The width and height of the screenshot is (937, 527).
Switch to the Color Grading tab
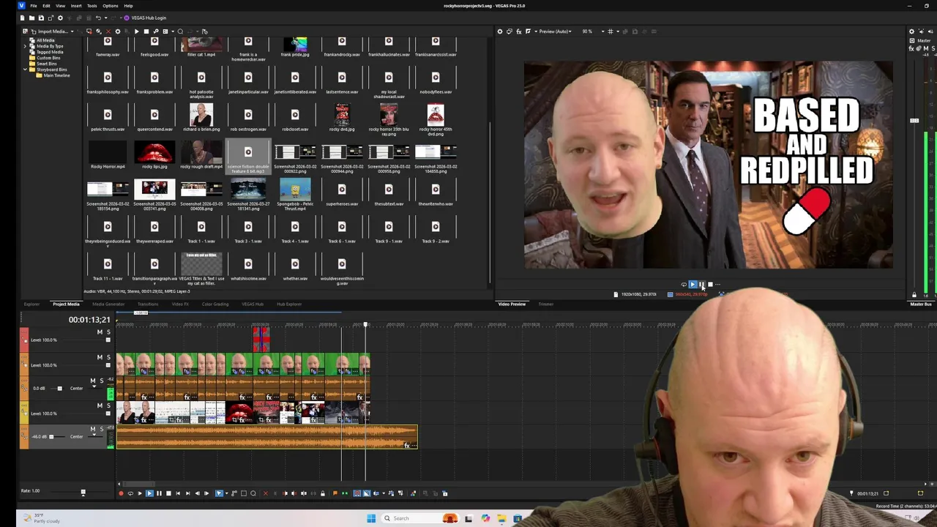pos(215,304)
